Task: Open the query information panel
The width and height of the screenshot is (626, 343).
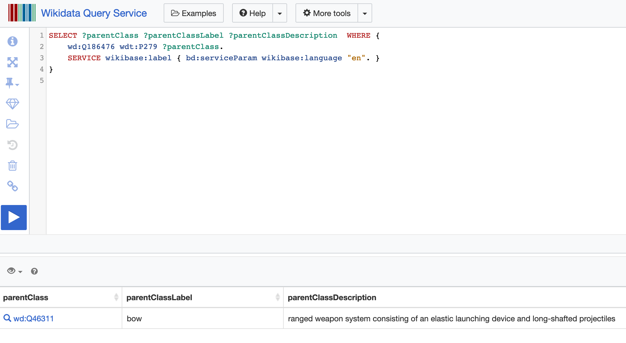Action: 12,41
